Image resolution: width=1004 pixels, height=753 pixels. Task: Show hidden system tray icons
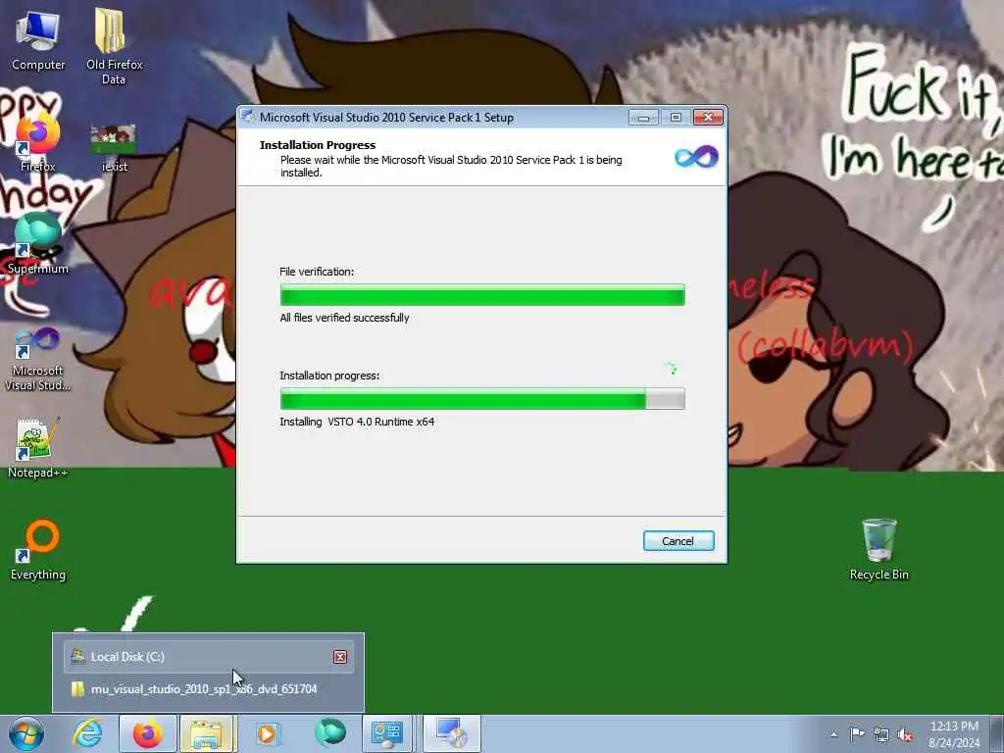[x=833, y=734]
